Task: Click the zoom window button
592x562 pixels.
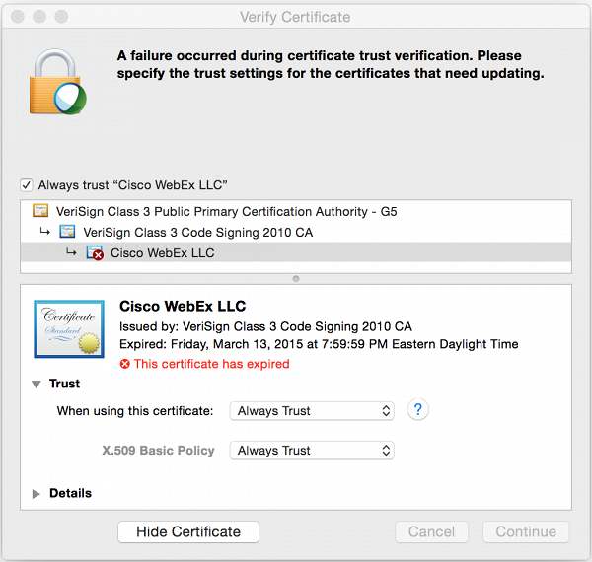Action: pos(61,17)
